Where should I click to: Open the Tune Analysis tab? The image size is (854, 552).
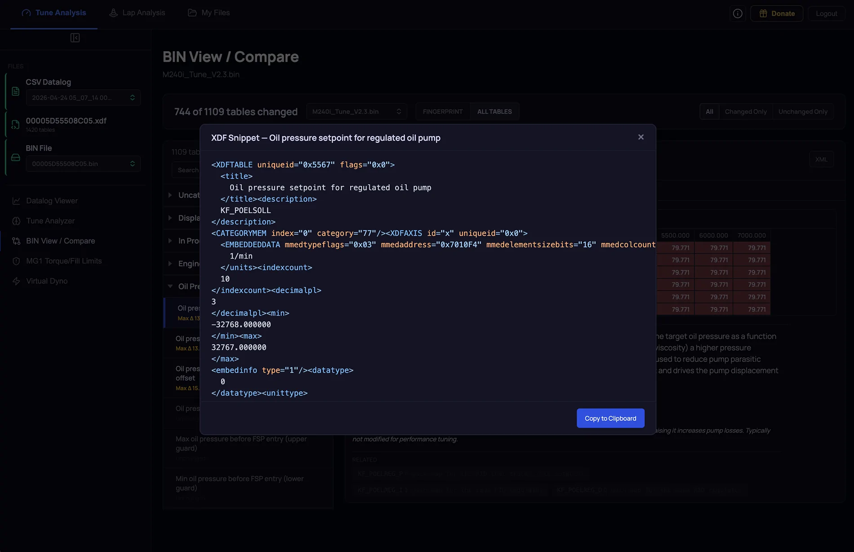54,13
